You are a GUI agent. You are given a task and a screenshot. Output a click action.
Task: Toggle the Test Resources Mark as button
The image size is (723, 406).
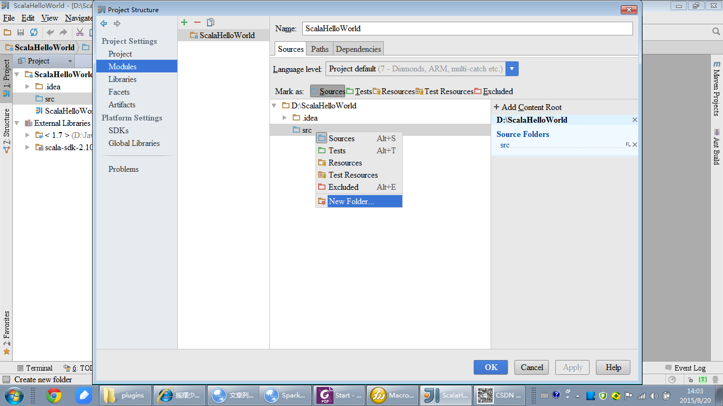point(445,91)
